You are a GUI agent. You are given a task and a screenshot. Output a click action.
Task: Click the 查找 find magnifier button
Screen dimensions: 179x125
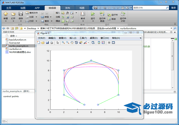click(x=45, y=21)
